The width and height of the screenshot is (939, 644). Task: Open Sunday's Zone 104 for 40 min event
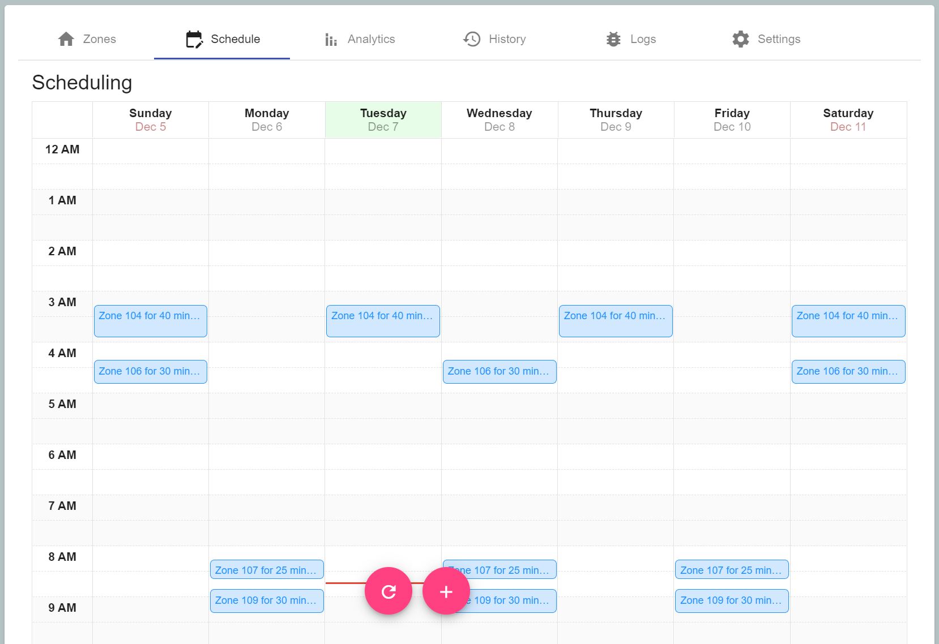click(x=151, y=321)
